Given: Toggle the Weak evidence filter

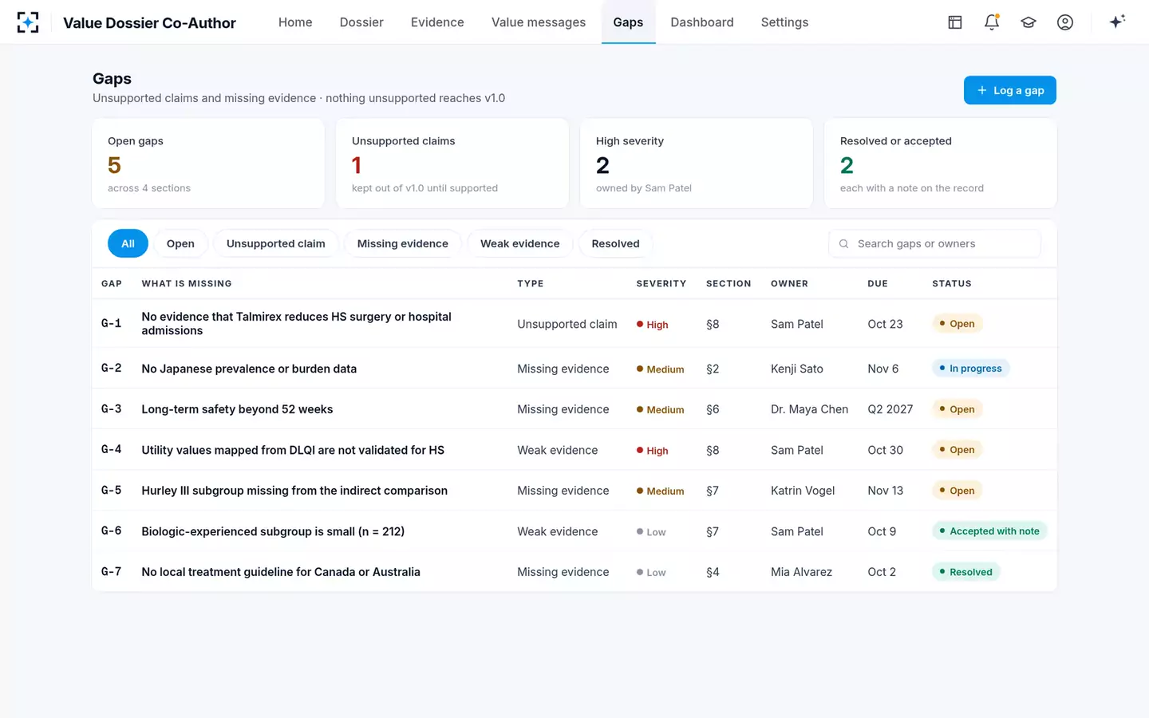Looking at the screenshot, I should pos(519,243).
